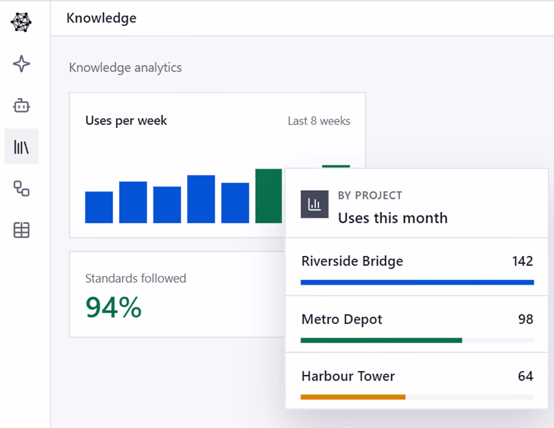Click the 142 uses value
Viewport: 554px width, 428px height.
click(522, 261)
